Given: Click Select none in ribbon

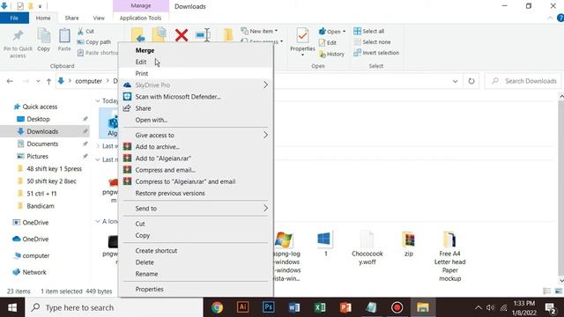Looking at the screenshot, I should [x=372, y=42].
